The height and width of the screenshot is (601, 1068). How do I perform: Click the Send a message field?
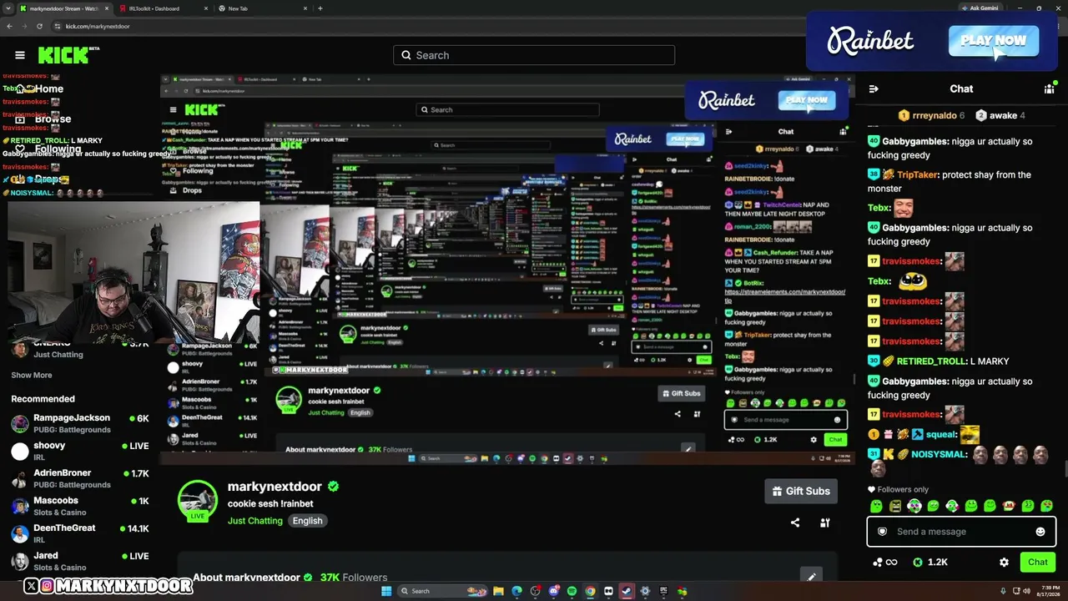coord(961,532)
